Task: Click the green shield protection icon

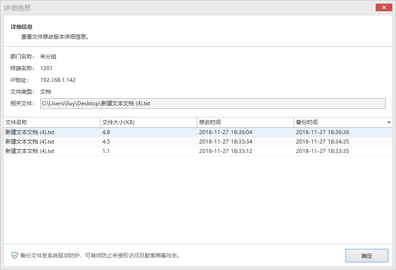Action: point(14,255)
